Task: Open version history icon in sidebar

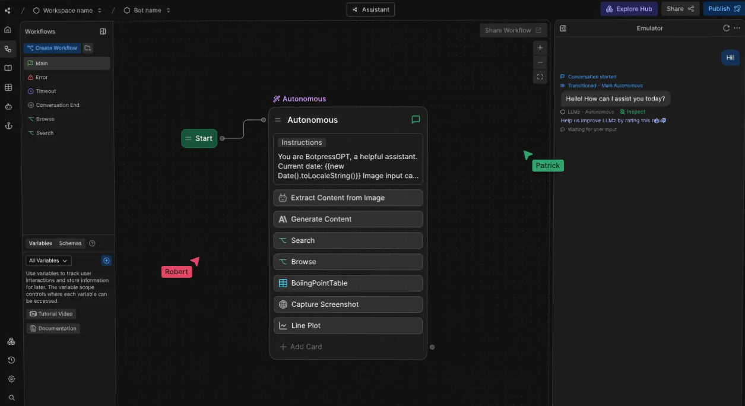Action: click(x=11, y=360)
